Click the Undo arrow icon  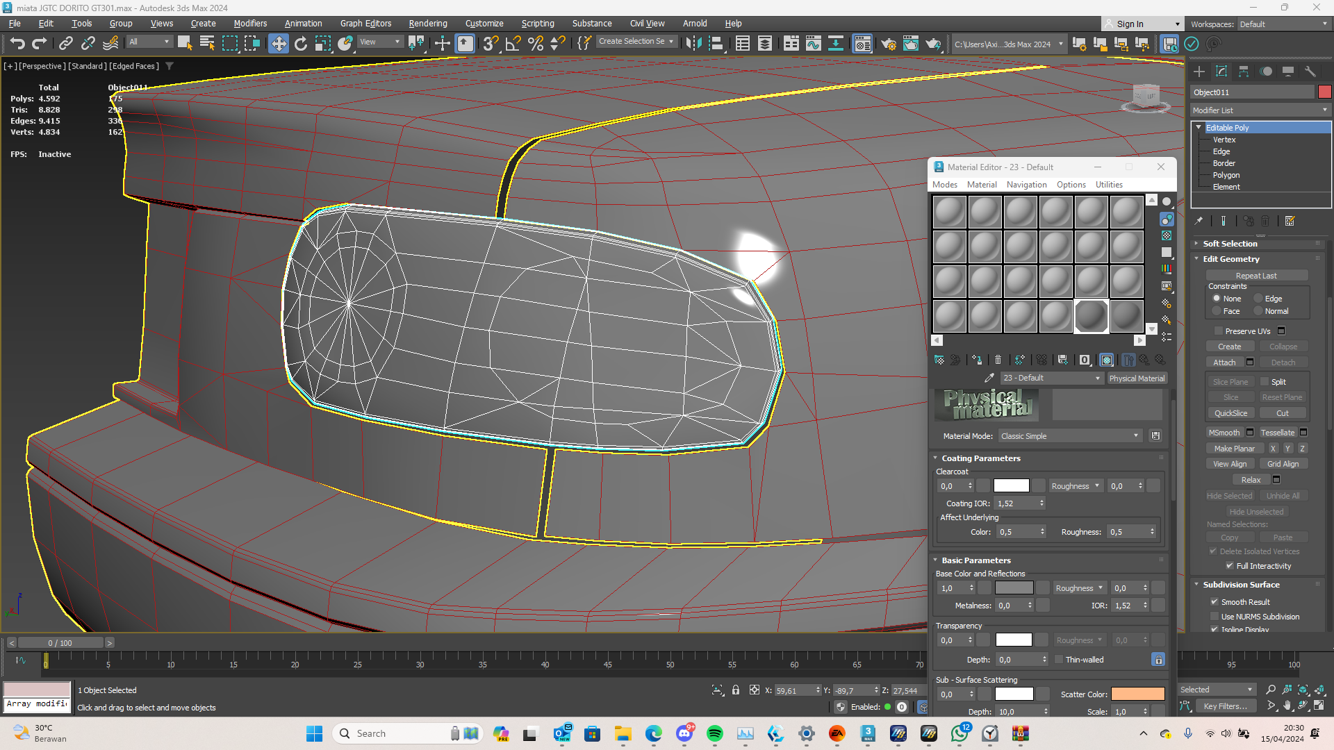[x=17, y=44]
